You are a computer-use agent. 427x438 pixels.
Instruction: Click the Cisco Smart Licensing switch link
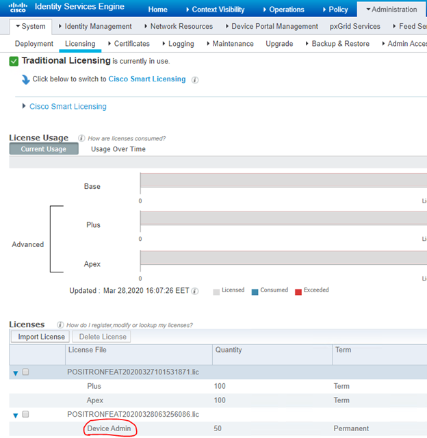click(x=147, y=79)
